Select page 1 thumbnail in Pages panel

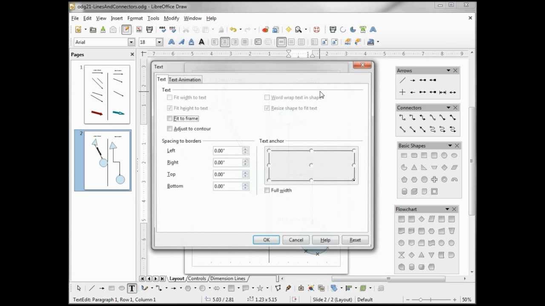click(107, 94)
